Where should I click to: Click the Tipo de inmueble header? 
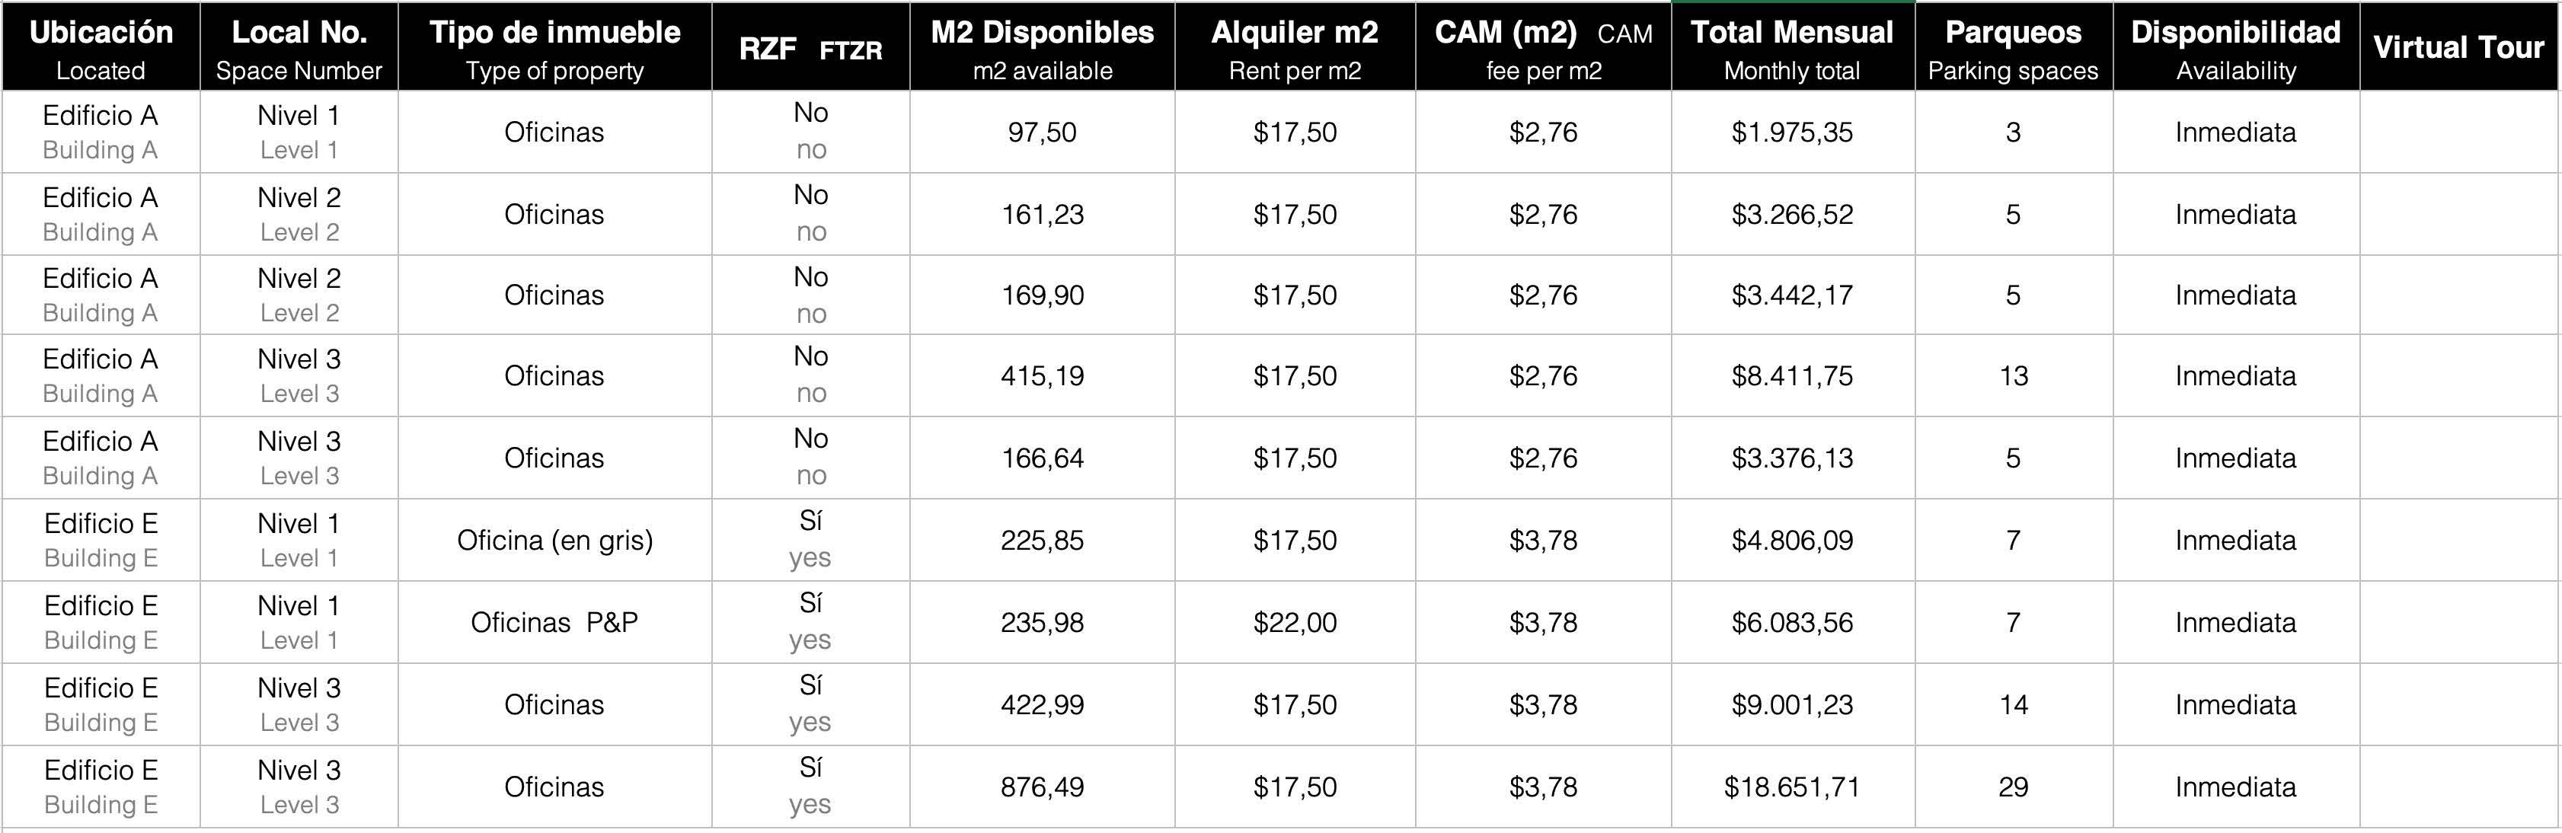[x=555, y=46]
